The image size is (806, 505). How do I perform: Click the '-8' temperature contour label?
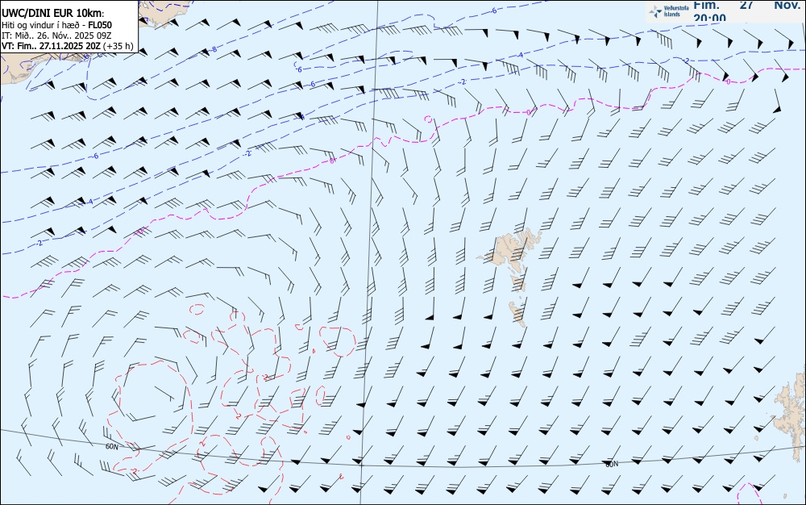(x=213, y=49)
